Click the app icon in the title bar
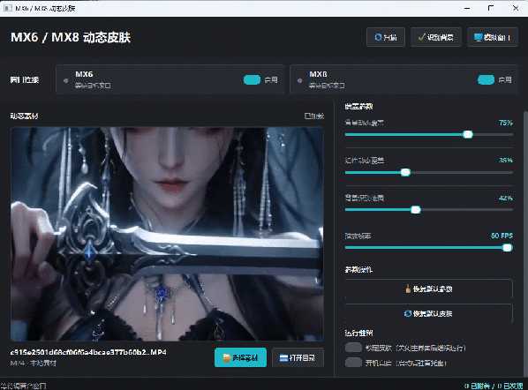The height and width of the screenshot is (390, 528). [7, 8]
